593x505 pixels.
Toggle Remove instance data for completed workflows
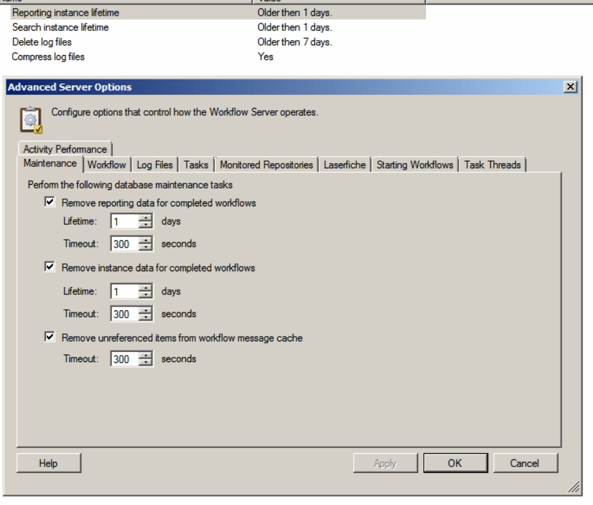point(50,267)
